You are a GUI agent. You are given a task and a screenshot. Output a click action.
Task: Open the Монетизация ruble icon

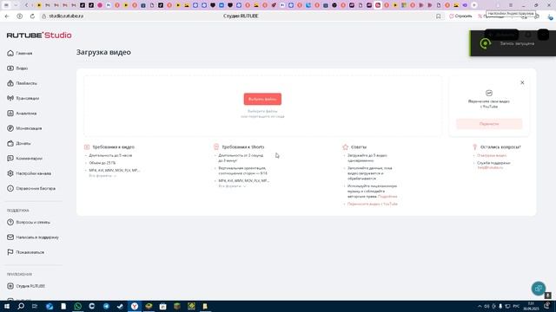click(10, 128)
